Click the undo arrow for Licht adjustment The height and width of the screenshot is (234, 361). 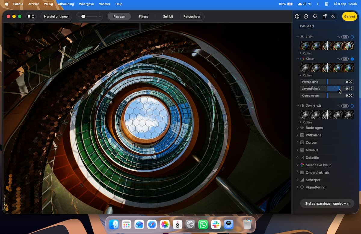338,37
